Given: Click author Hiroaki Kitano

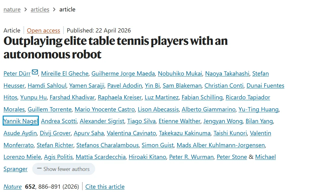Looking at the screenshot, I should point(147,157).
